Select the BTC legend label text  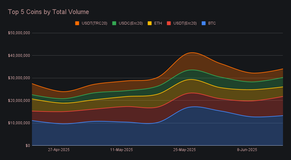pyautogui.click(x=212, y=23)
